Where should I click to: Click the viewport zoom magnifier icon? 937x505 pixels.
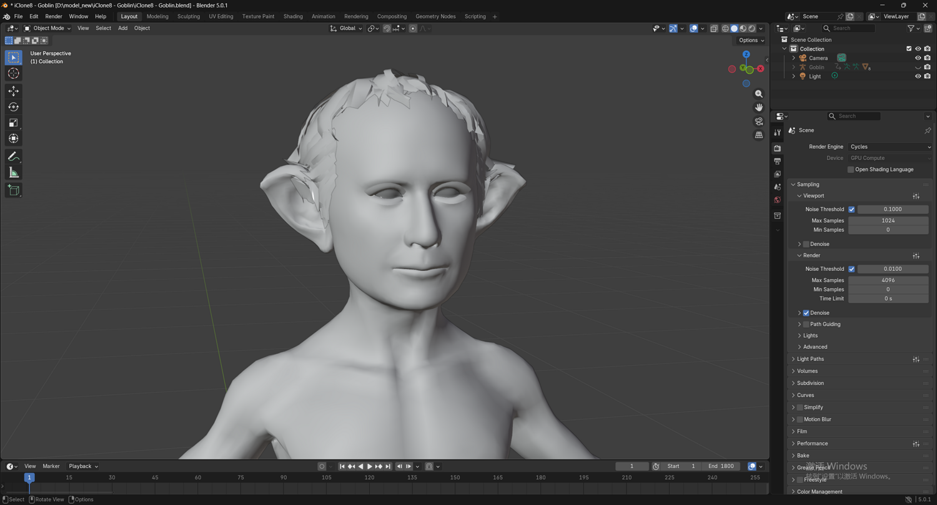759,94
